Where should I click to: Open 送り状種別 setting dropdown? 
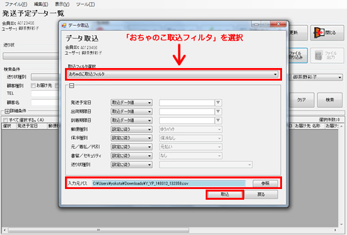[131, 164]
